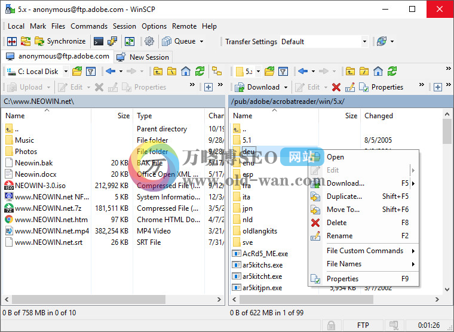Expand the Queue dropdown arrow
This screenshot has width=454, height=332.
(x=202, y=41)
